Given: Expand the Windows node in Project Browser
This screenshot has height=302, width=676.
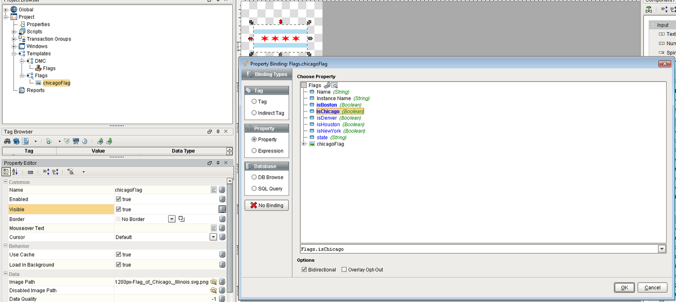Looking at the screenshot, I should coord(14,46).
